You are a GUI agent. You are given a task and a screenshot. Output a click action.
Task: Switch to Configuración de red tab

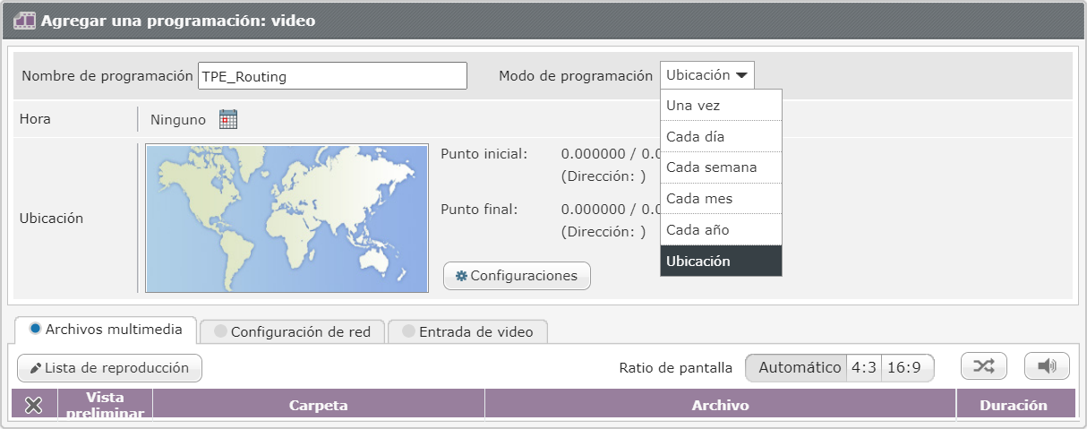292,331
